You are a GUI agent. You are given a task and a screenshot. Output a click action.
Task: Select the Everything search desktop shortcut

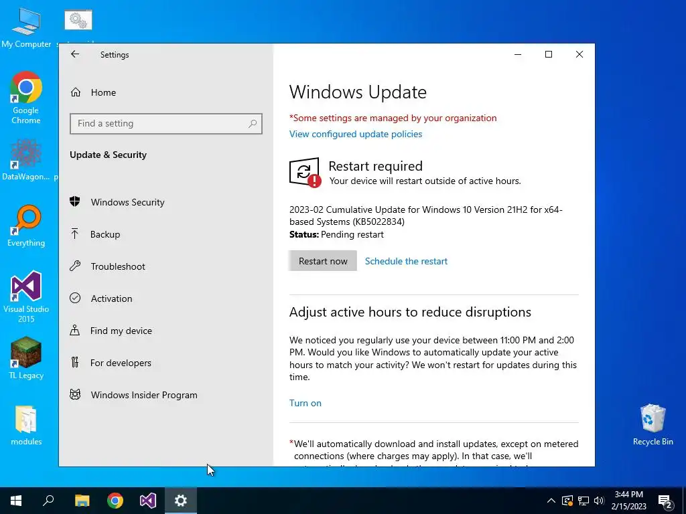pyautogui.click(x=26, y=226)
